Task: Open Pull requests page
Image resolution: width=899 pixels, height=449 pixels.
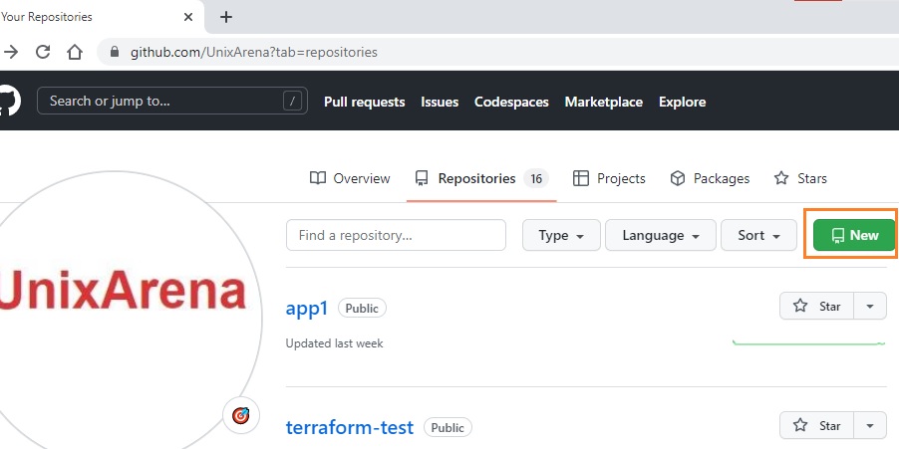Action: point(364,102)
